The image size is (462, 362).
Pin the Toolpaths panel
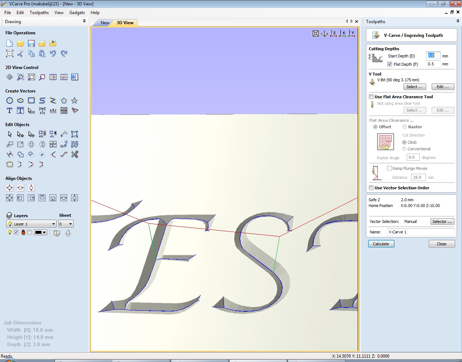[x=458, y=21]
